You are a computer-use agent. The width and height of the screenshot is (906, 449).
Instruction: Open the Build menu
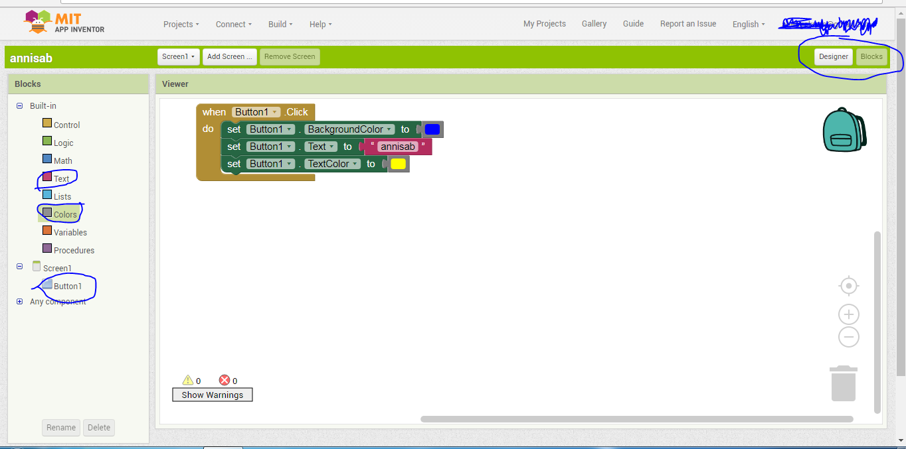pos(280,24)
